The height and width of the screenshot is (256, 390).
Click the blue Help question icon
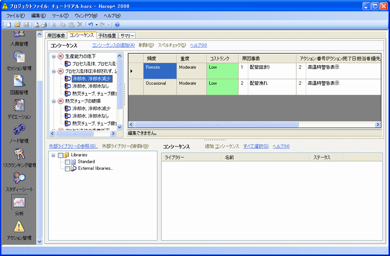pos(117,25)
